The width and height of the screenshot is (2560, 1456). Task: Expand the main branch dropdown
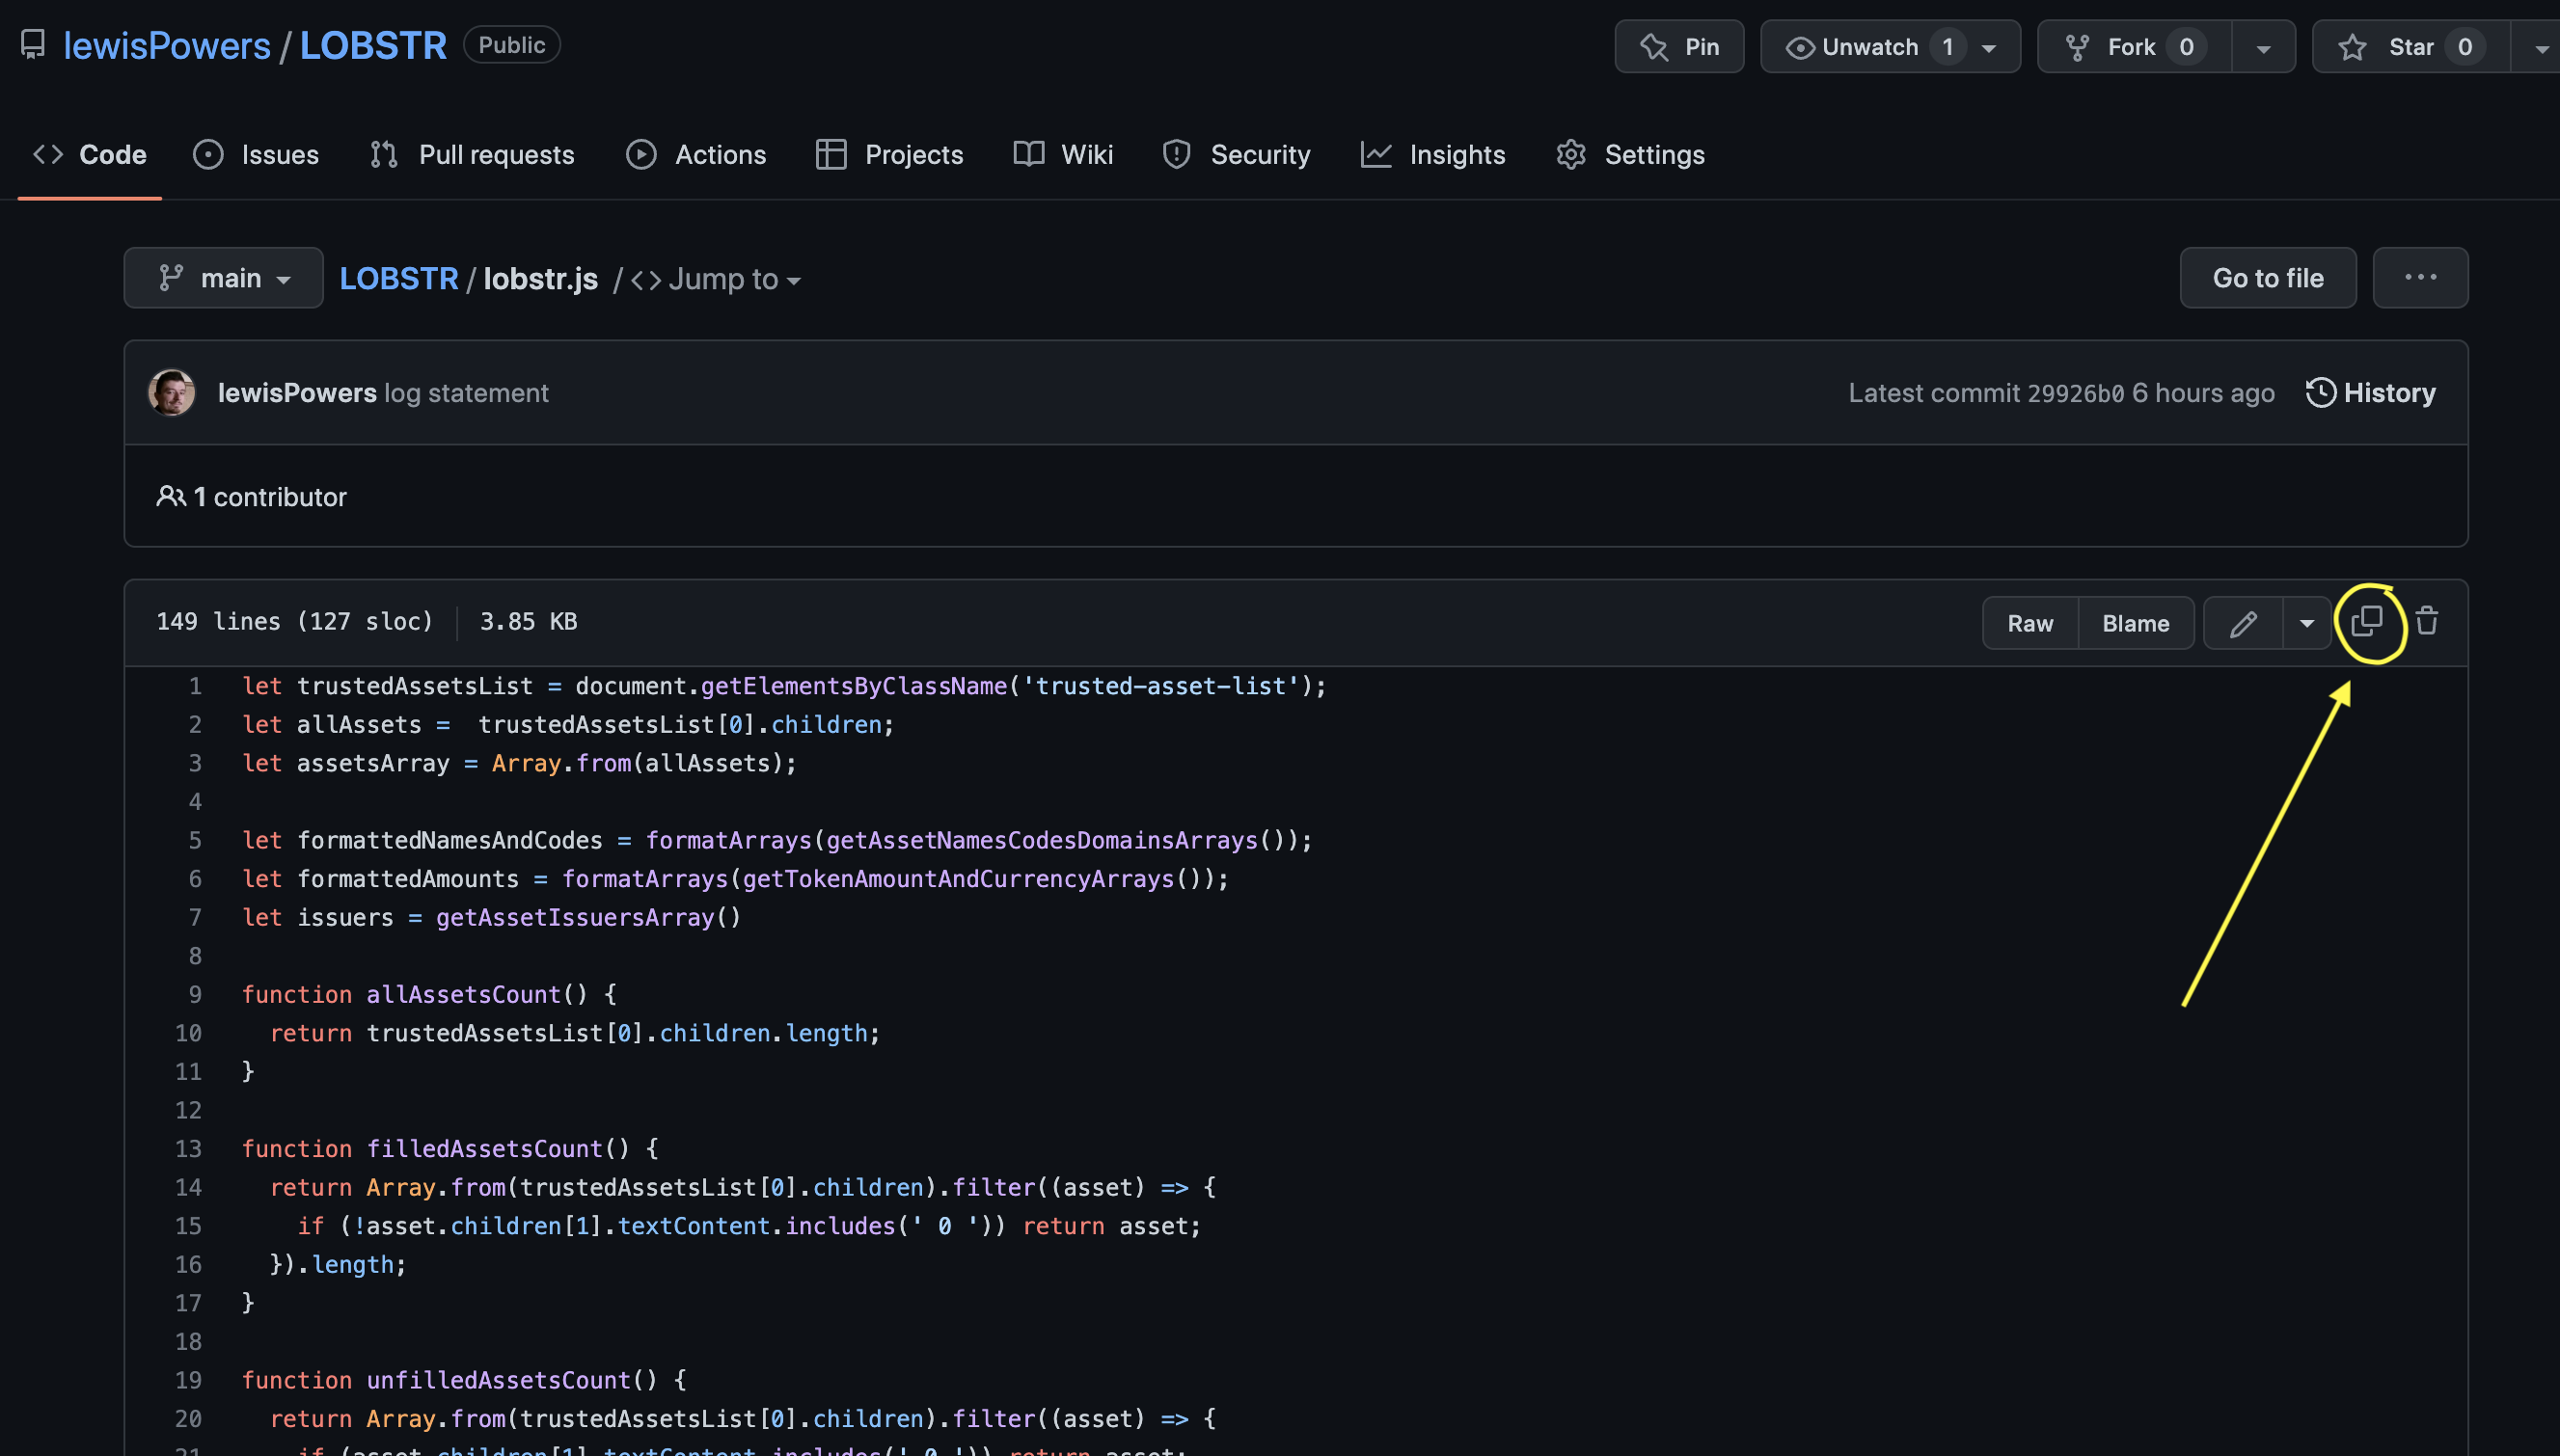coord(223,278)
